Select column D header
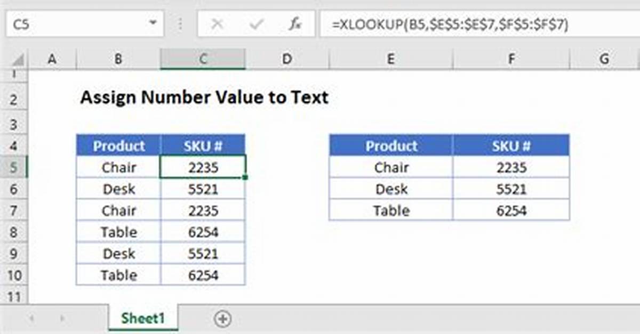Screen dimensions: 640x334 coord(287,59)
